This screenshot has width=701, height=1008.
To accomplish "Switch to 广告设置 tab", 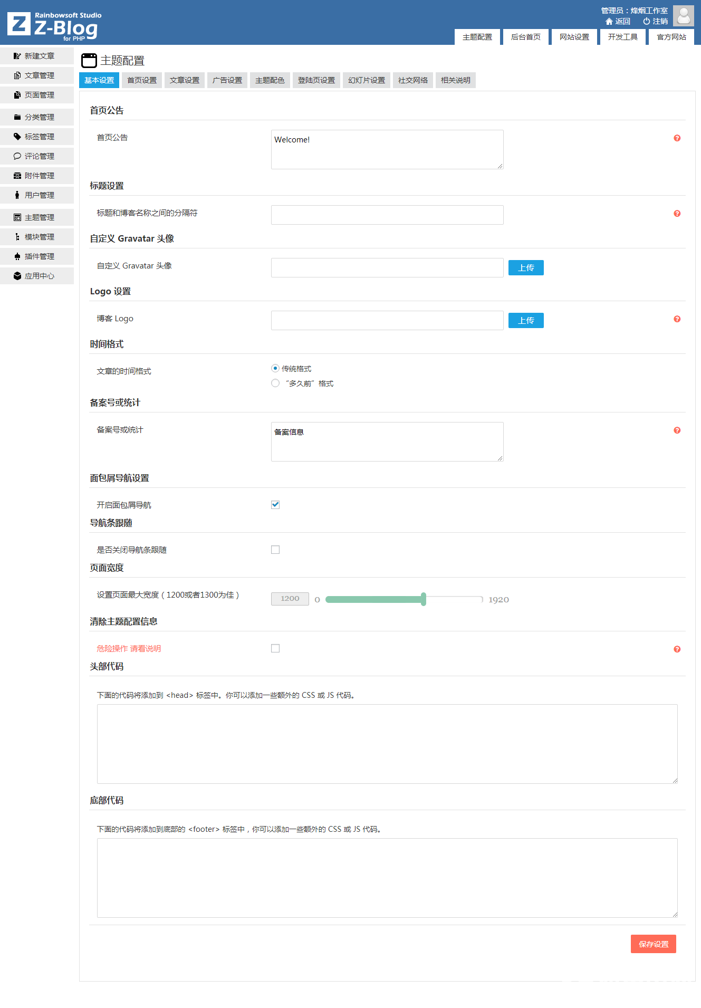I will (227, 80).
